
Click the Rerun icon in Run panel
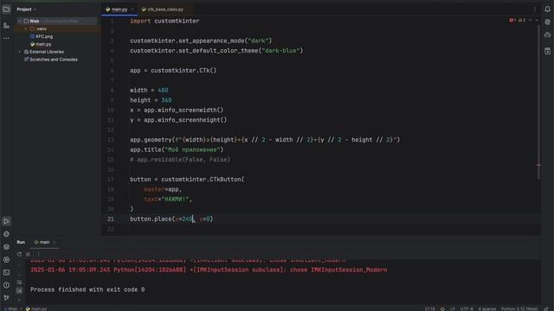[19, 254]
